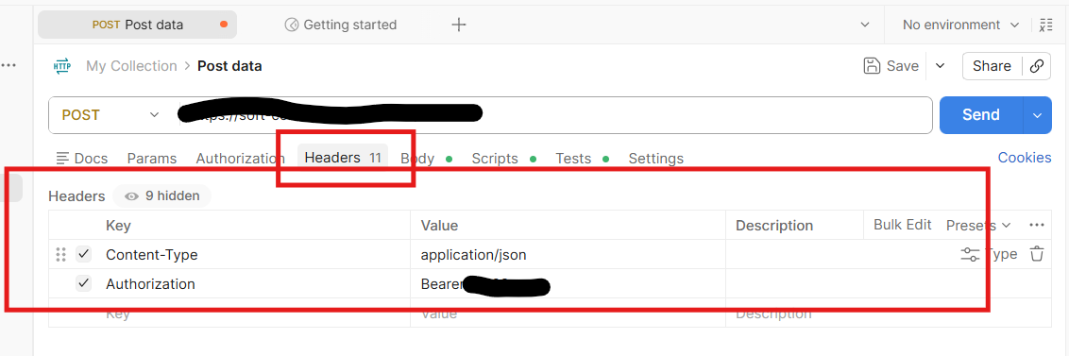Open the headers table options ellipsis

[x=1037, y=225]
